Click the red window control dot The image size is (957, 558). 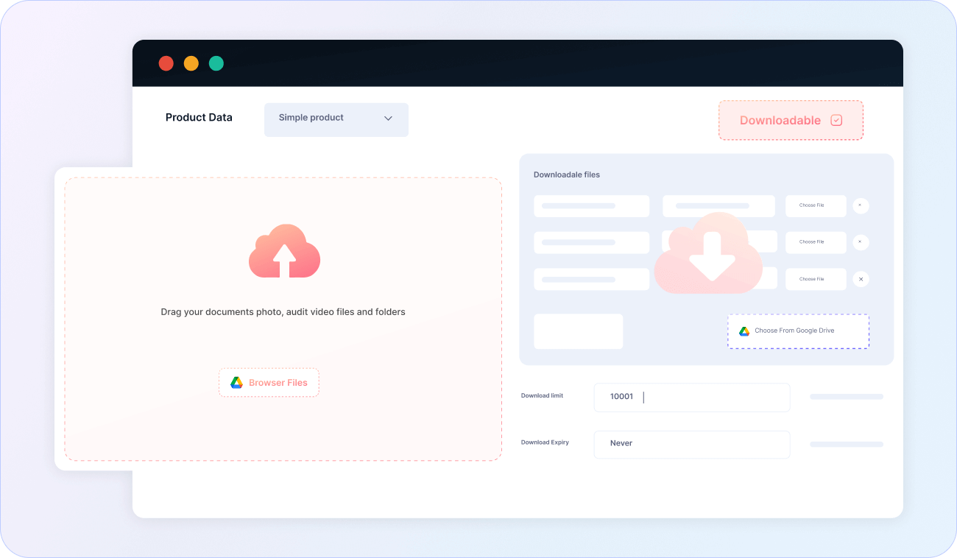click(166, 63)
